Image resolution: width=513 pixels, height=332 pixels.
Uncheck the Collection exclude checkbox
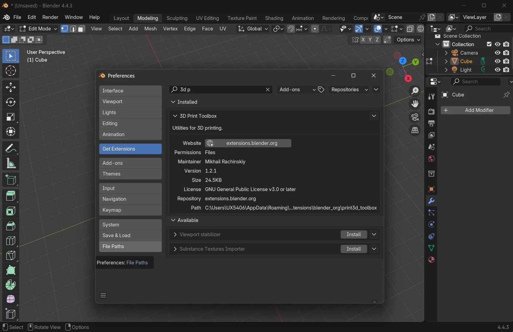pos(489,44)
